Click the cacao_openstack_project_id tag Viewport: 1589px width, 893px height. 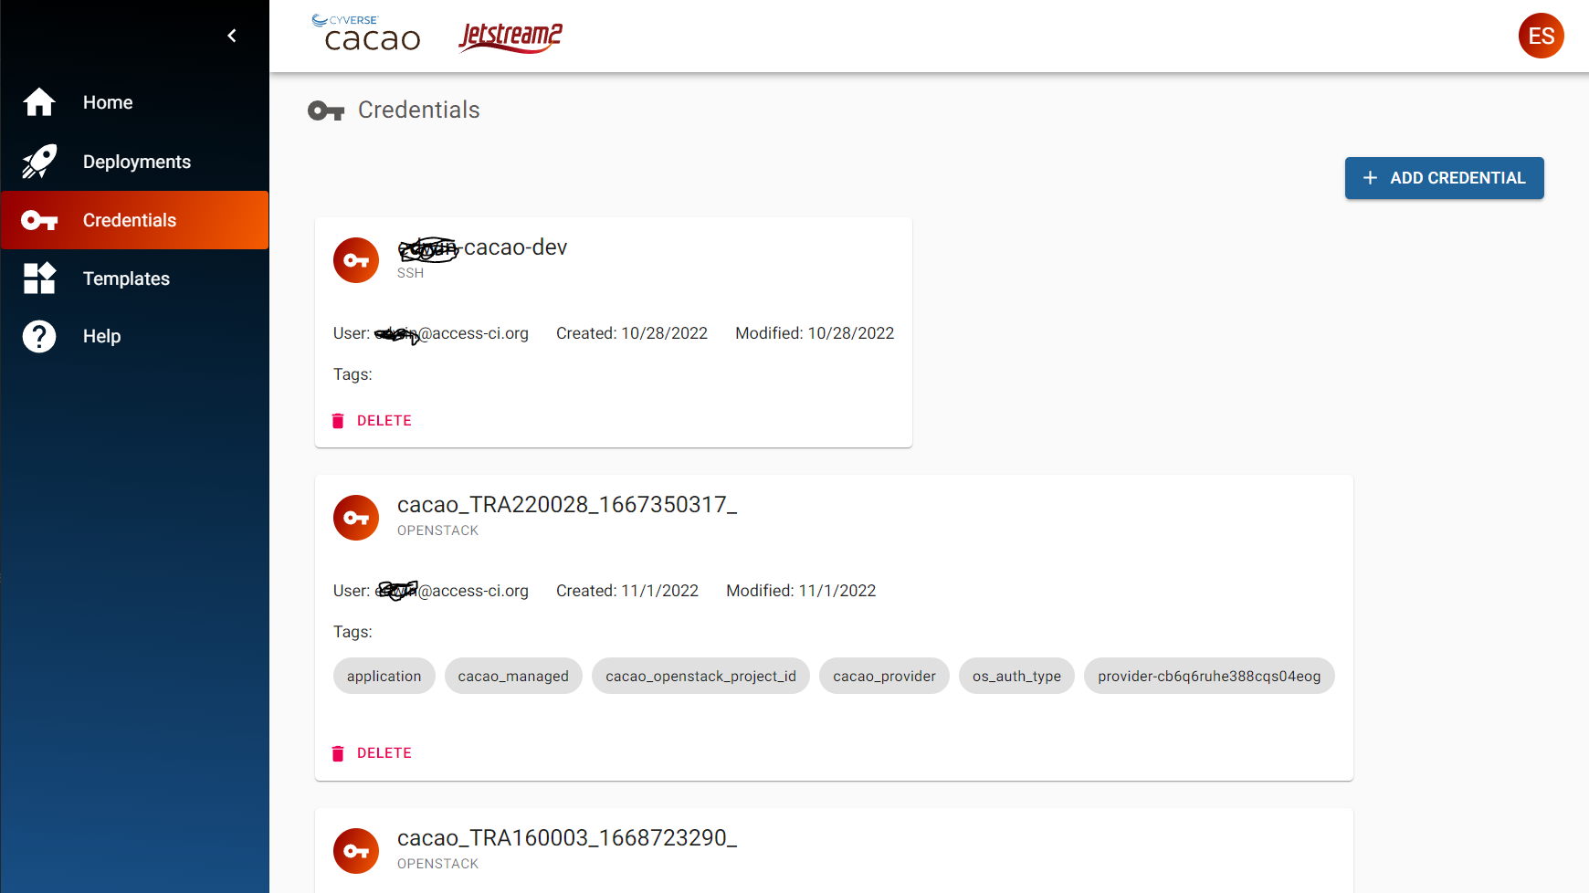(x=700, y=676)
